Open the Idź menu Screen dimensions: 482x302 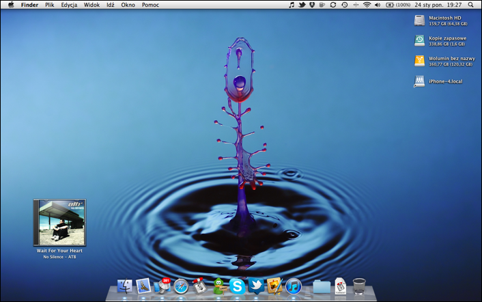111,5
